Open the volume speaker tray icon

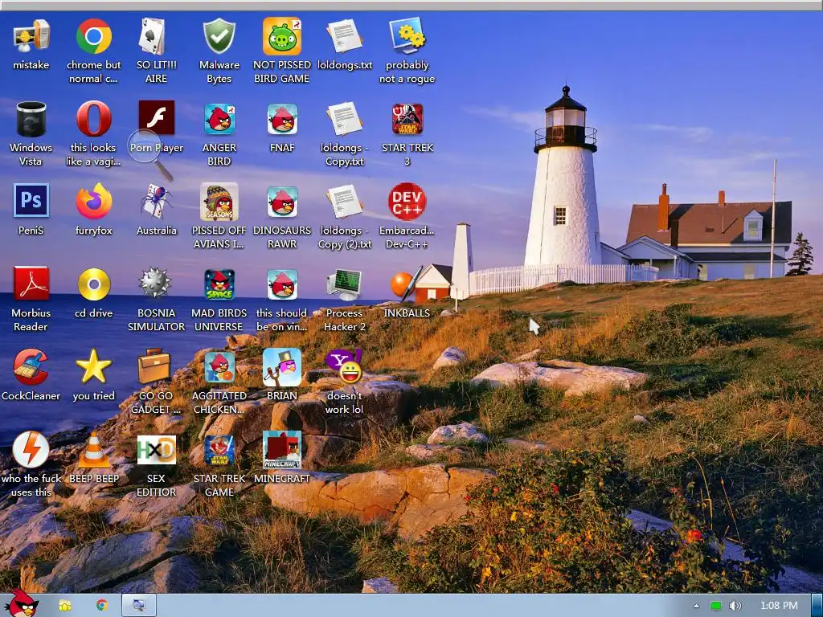click(x=735, y=606)
